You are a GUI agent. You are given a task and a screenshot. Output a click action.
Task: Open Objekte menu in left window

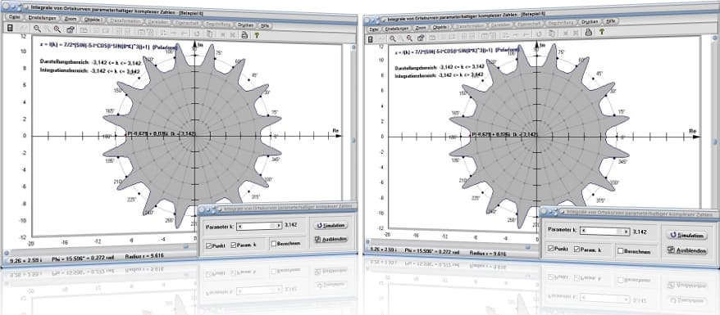point(93,20)
